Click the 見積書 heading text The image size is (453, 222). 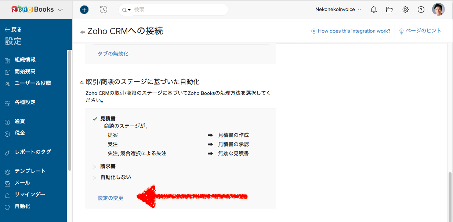pos(108,119)
